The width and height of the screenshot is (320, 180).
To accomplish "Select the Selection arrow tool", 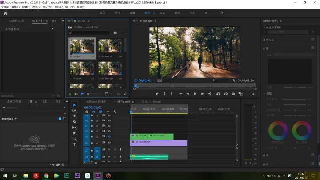I will pos(74,105).
